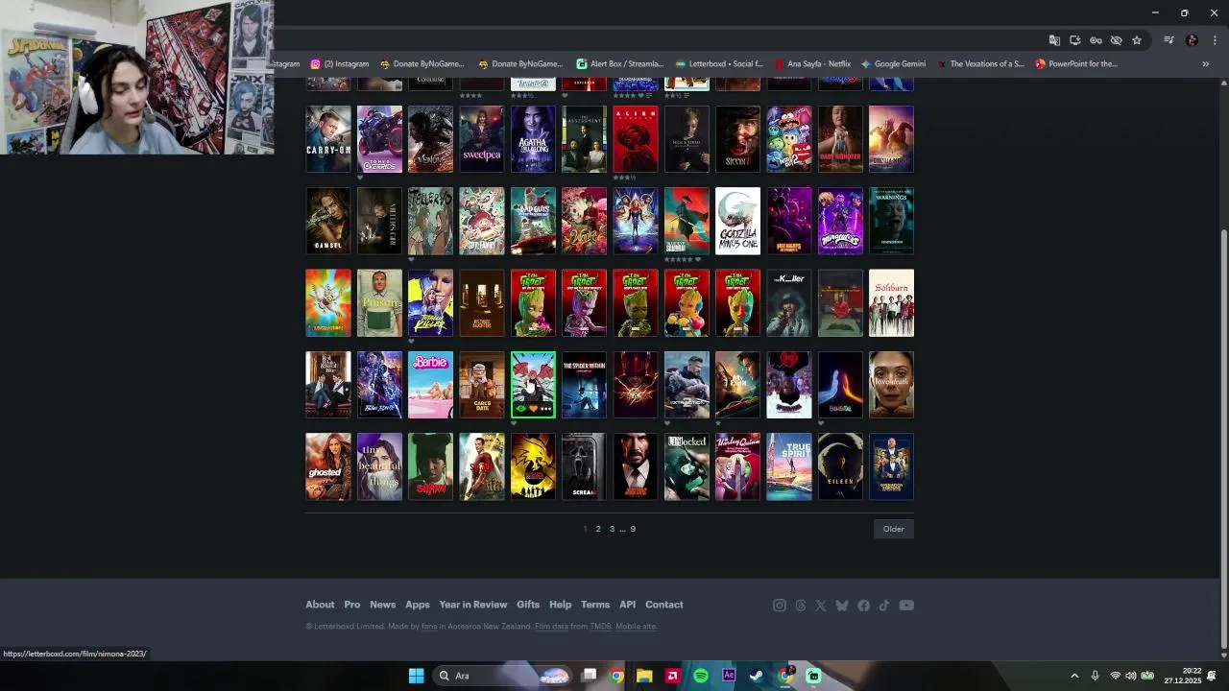This screenshot has height=691, width=1229.
Task: Open the Godzilla Minus One poster
Action: click(737, 221)
